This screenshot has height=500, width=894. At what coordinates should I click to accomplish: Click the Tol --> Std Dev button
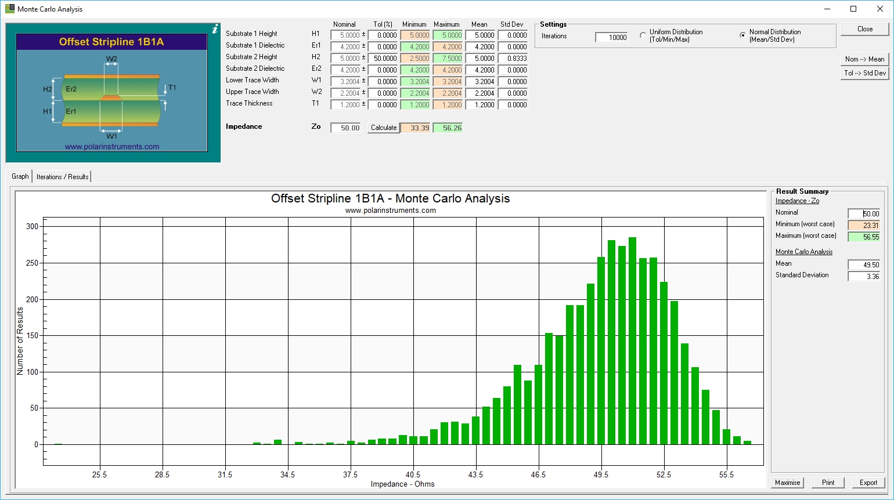(864, 73)
